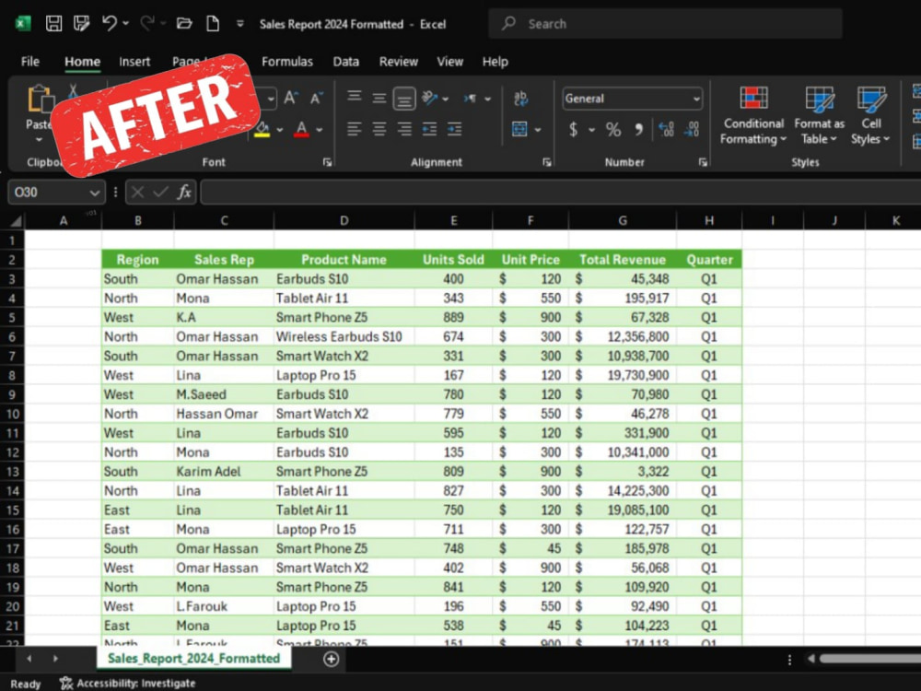Switch to the Insert tab

coord(134,62)
